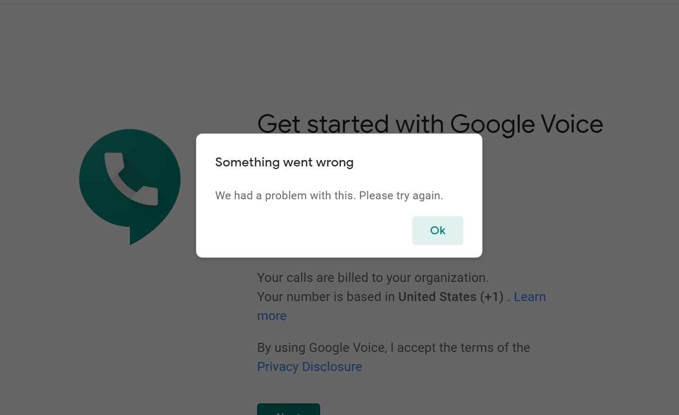Click the word "Voice" in the page heading
The image size is (679, 415).
pos(572,125)
